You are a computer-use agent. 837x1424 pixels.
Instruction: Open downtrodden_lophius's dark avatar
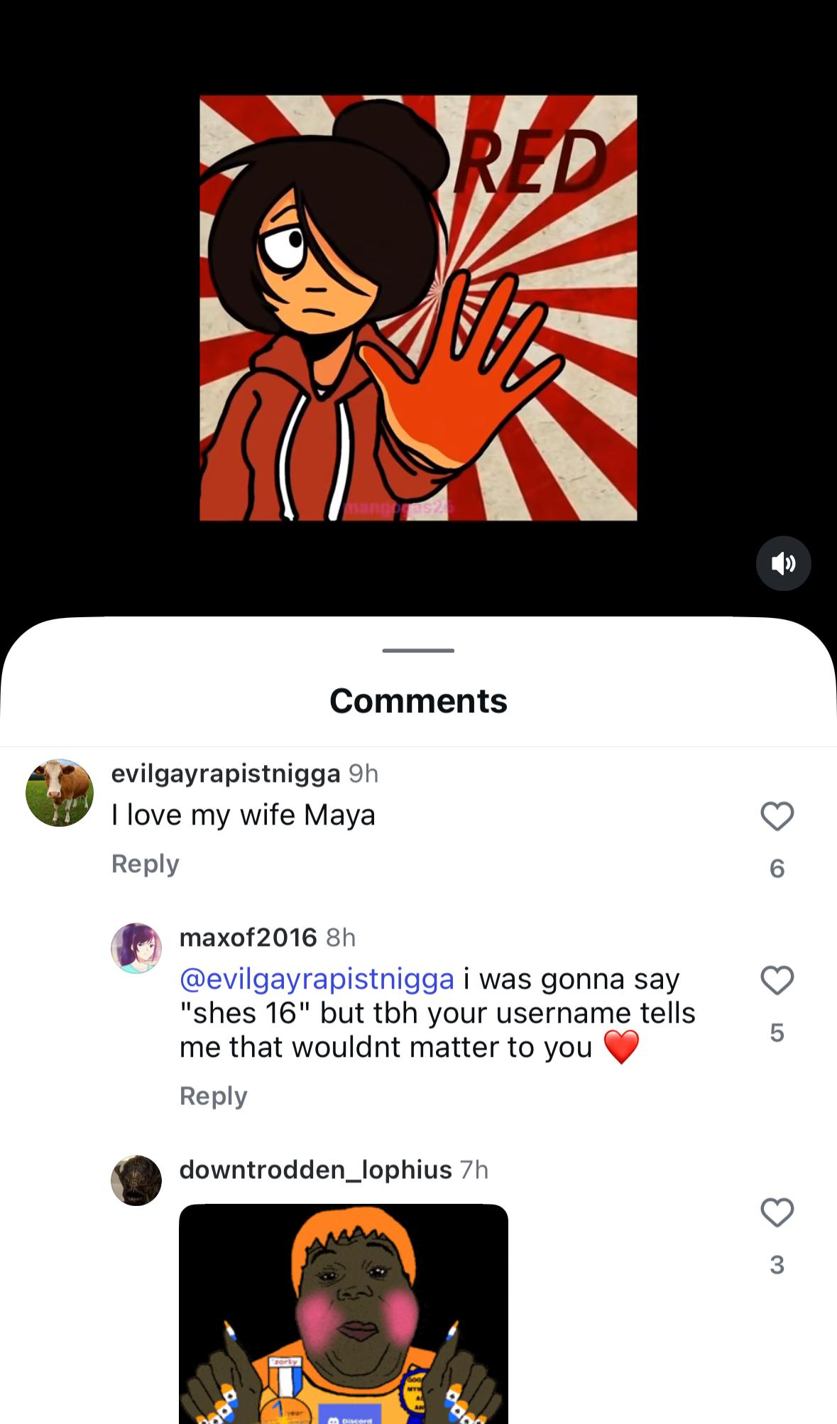pyautogui.click(x=136, y=1180)
